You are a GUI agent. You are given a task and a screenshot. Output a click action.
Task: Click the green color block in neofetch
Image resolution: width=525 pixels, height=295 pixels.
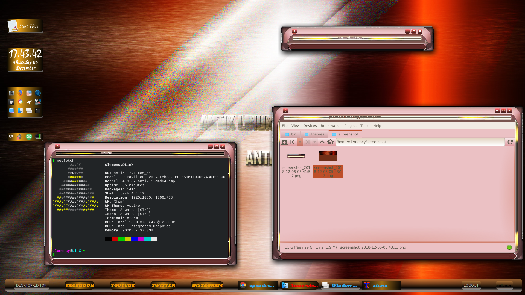pos(121,239)
